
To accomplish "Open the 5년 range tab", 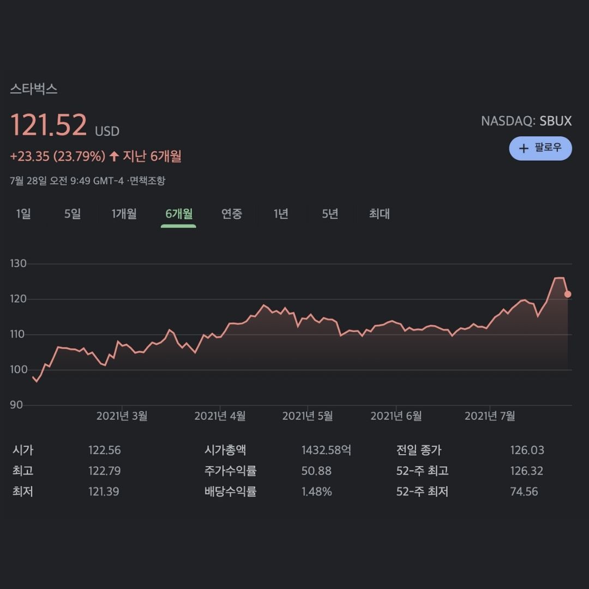I will (x=330, y=214).
